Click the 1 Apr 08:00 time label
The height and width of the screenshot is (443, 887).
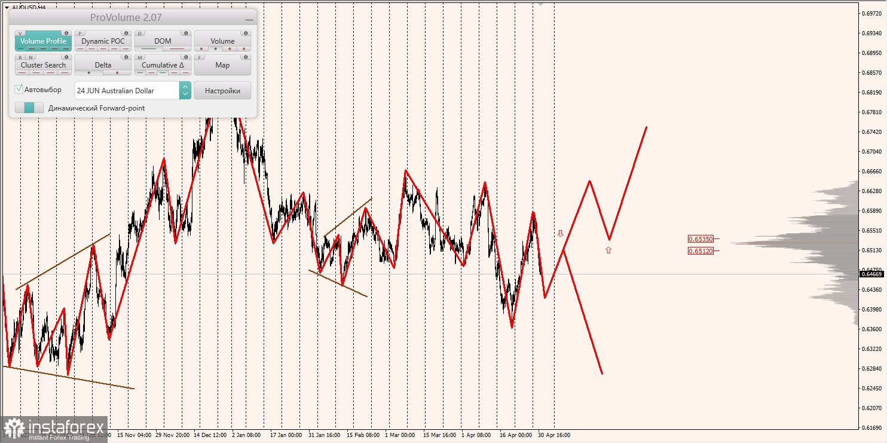tap(476, 435)
